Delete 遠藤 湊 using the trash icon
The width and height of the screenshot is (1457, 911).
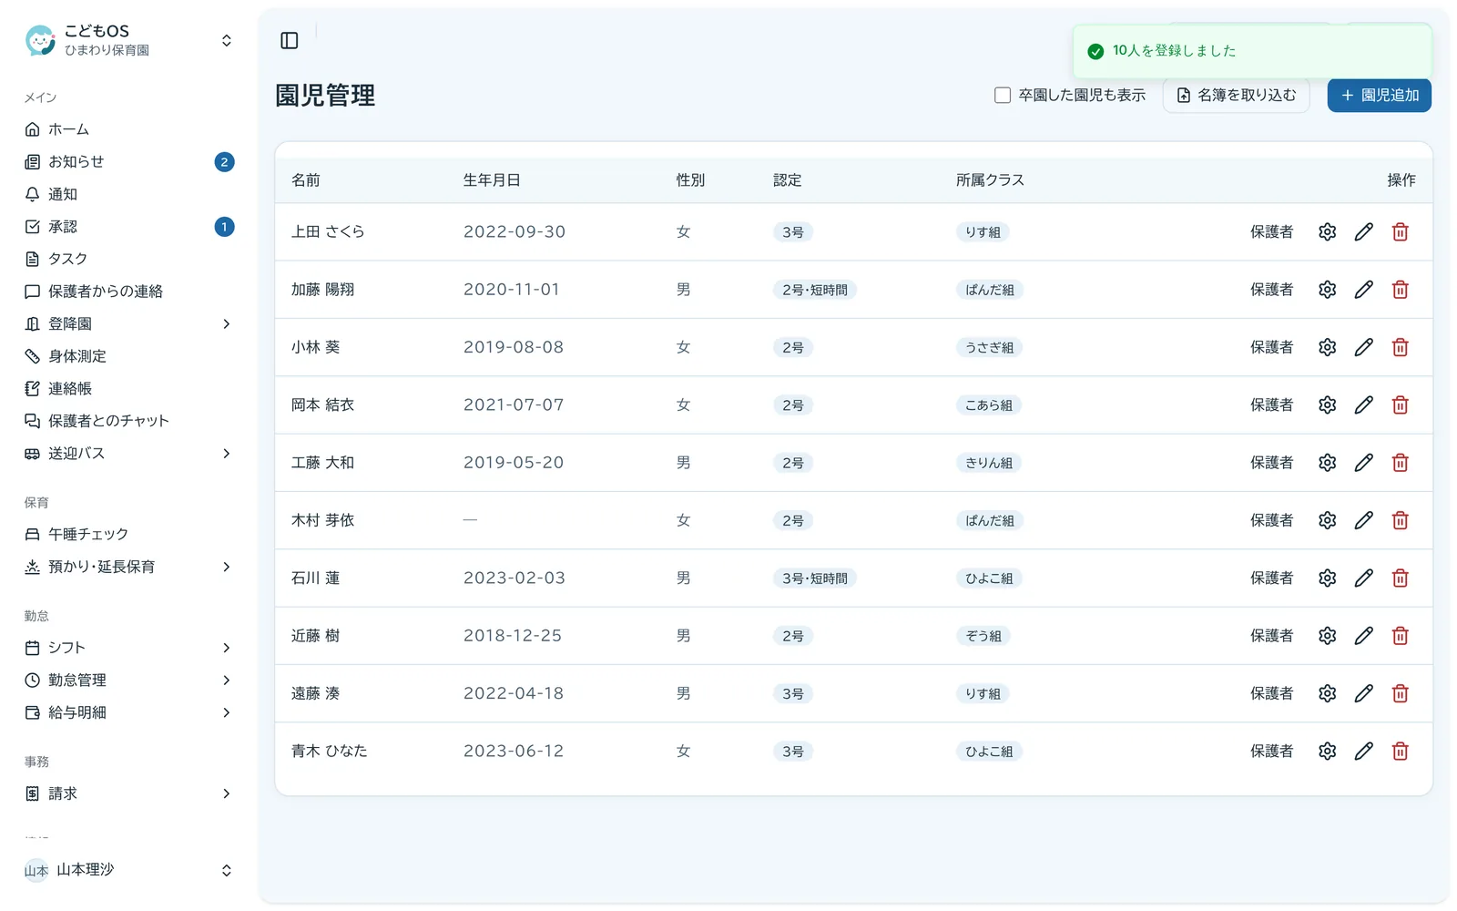click(x=1401, y=693)
